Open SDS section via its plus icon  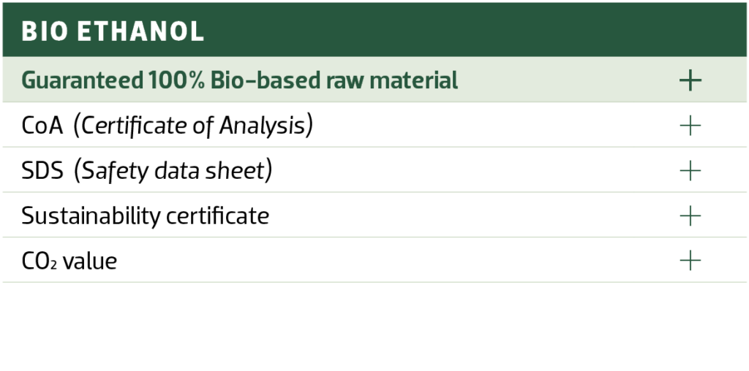pyautogui.click(x=690, y=171)
